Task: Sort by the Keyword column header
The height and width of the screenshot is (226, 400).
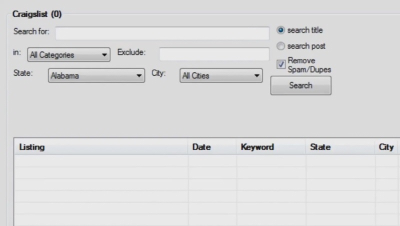Action: point(271,147)
